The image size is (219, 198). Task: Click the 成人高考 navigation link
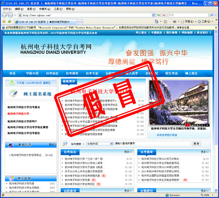point(132,73)
